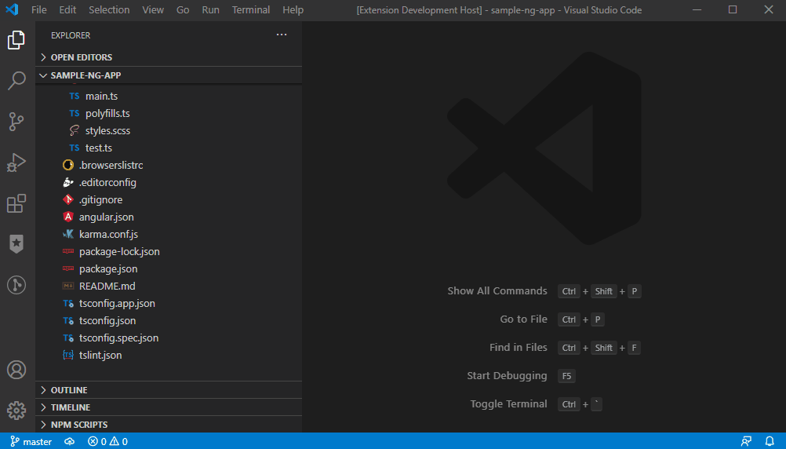Click the Find in Files hint text

519,347
